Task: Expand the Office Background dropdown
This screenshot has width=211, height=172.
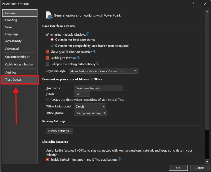Action: [90, 107]
